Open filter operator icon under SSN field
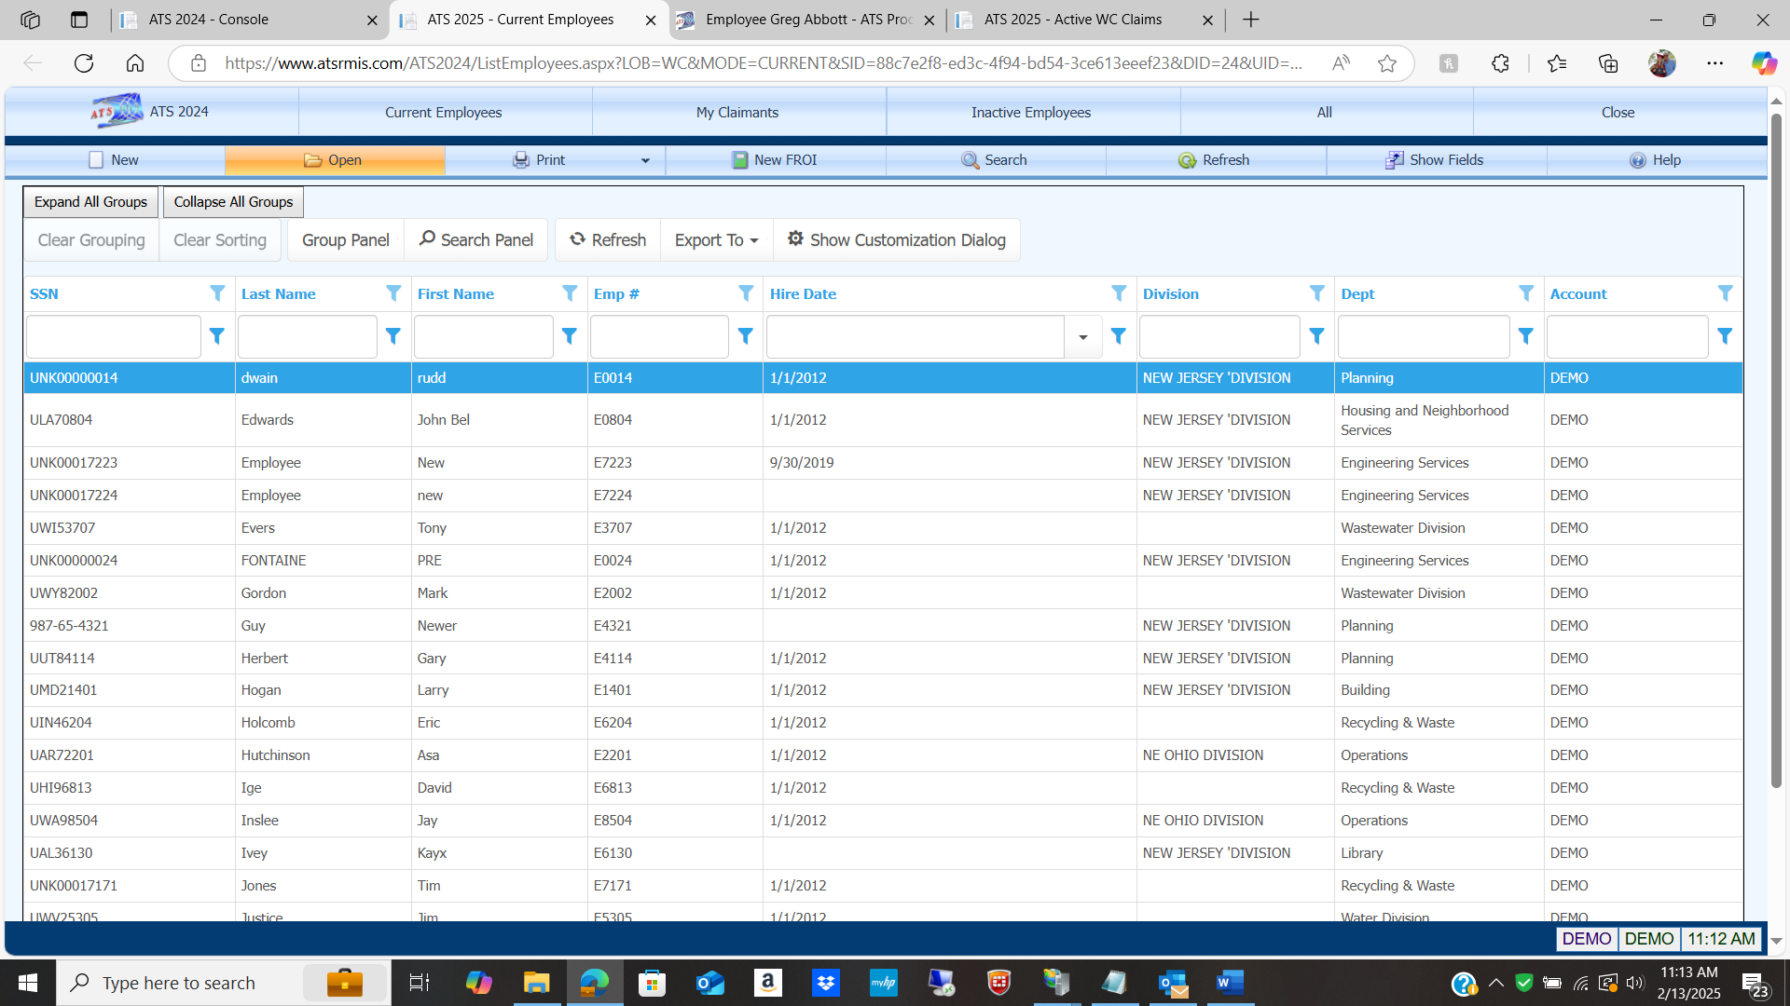Screen dimensions: 1790x1006 tap(216, 336)
